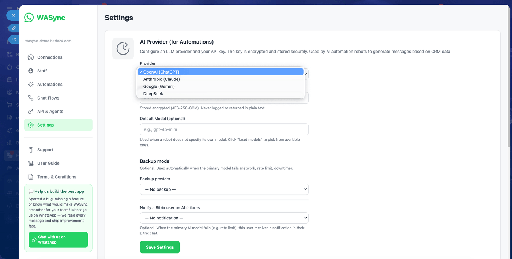The image size is (512, 259).
Task: Click the Staff person icon
Action: pyautogui.click(x=31, y=71)
